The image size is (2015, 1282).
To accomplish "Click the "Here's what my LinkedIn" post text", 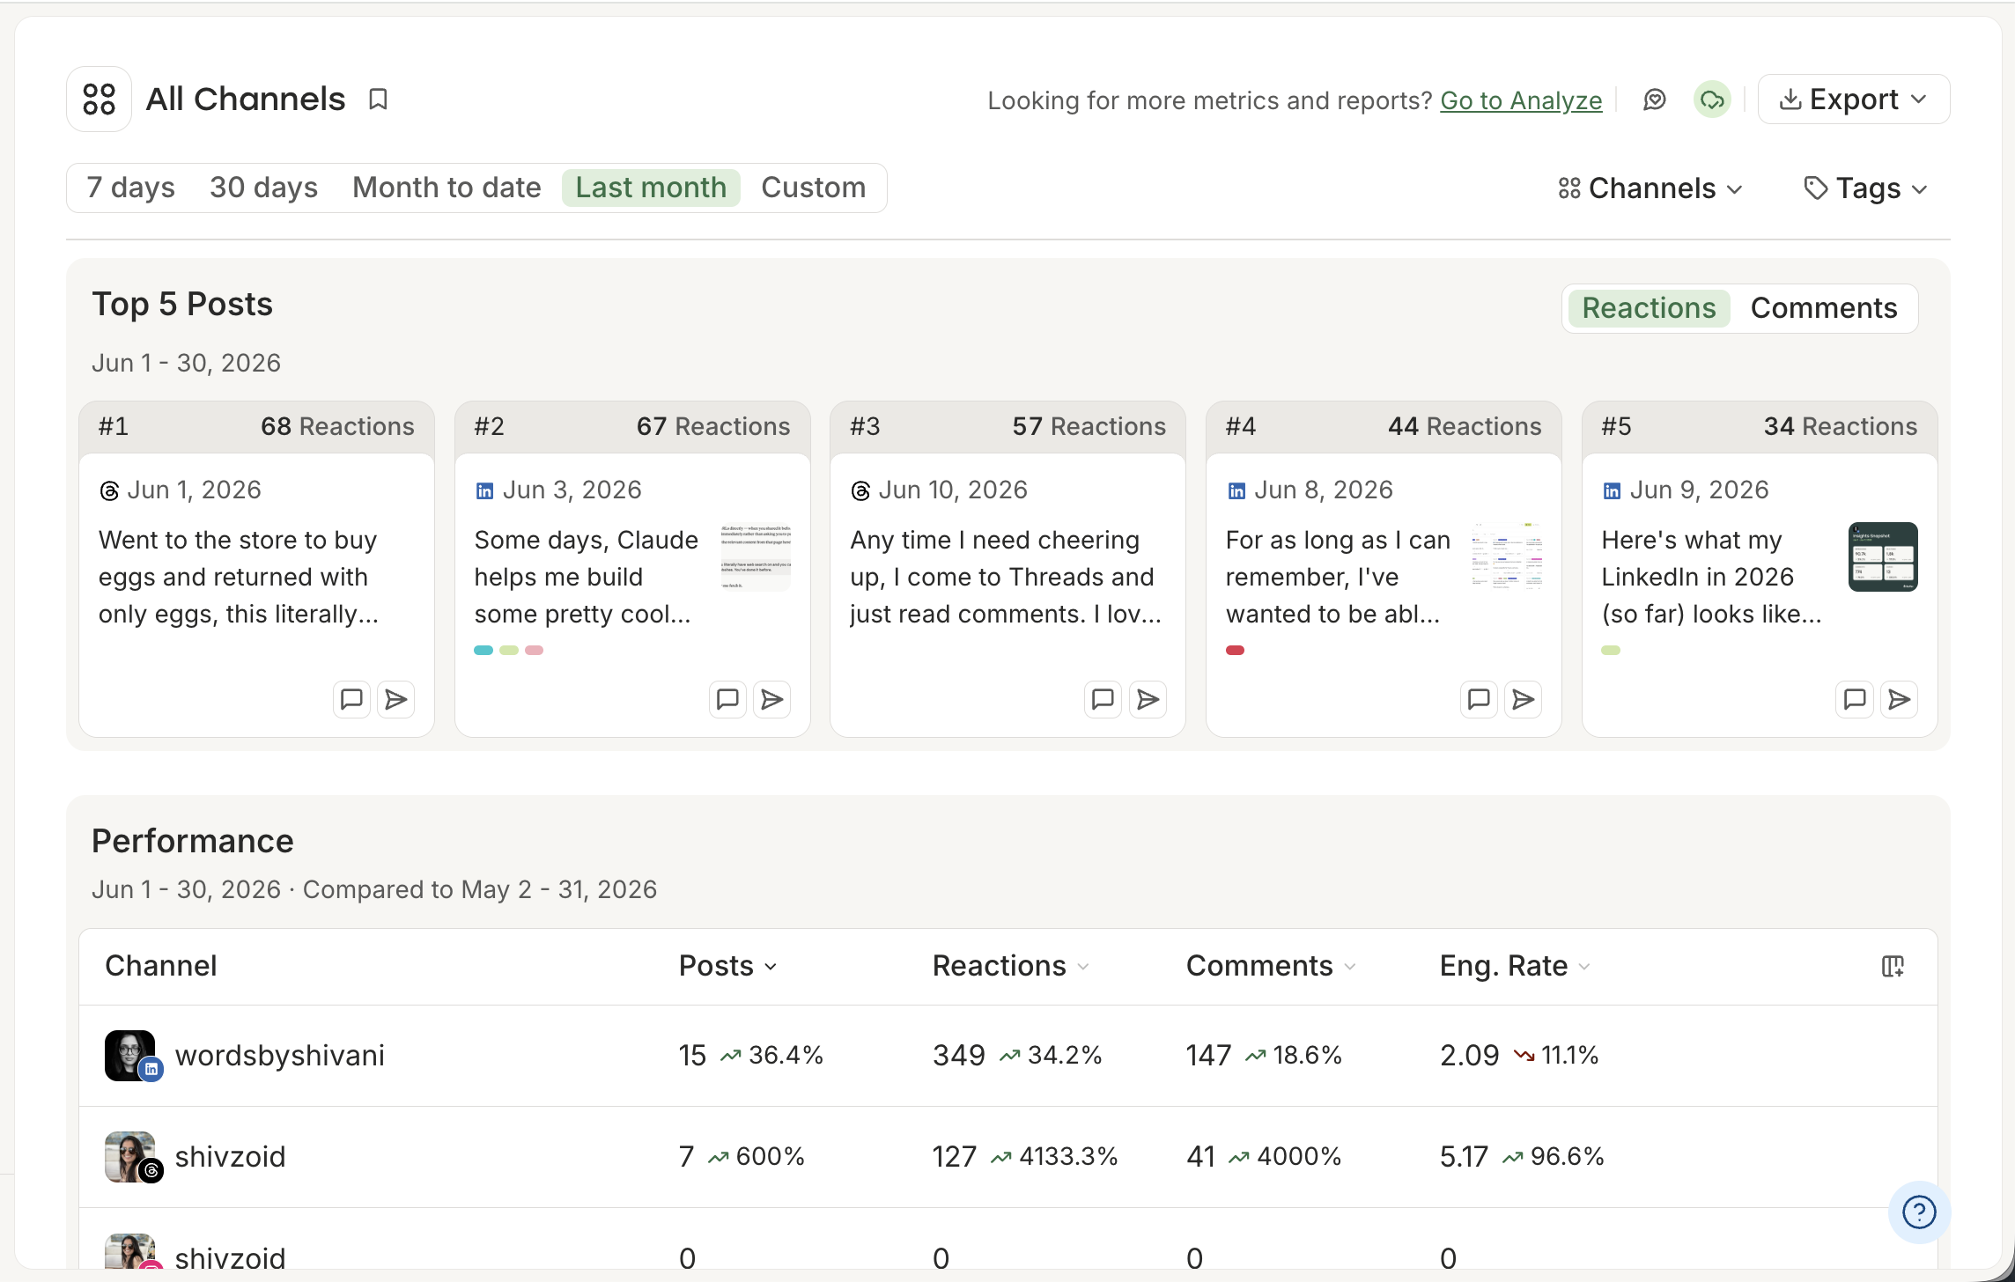I will pos(1712,577).
